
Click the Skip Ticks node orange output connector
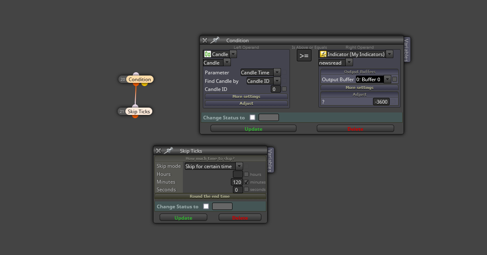coord(135,116)
